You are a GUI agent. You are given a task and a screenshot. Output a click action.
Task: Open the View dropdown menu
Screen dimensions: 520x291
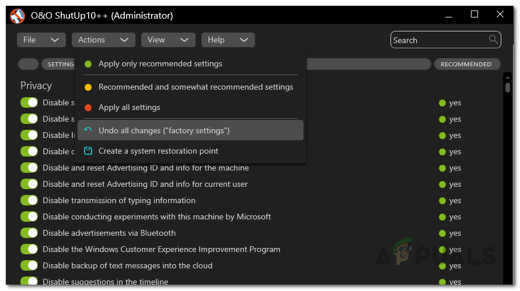coord(168,40)
